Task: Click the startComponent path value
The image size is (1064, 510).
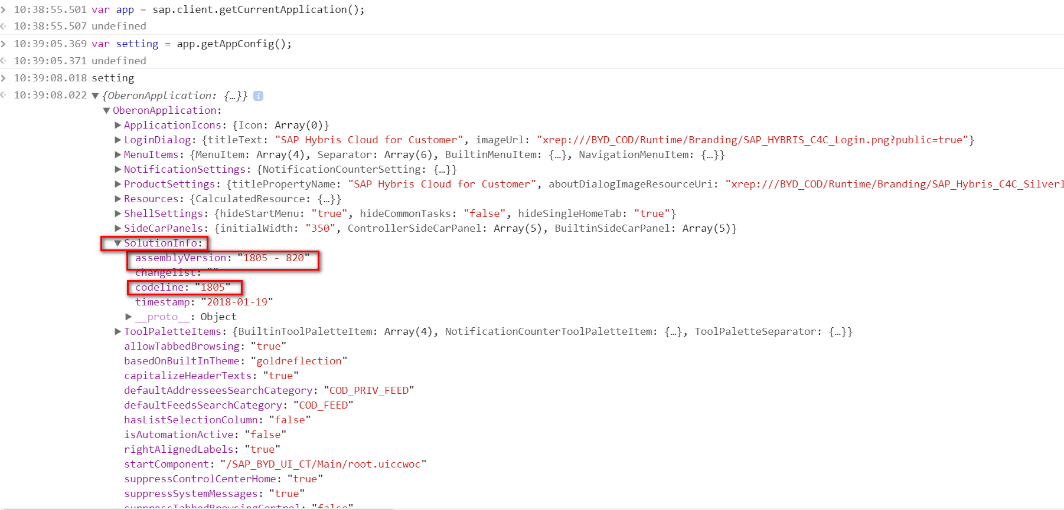Action: [323, 464]
